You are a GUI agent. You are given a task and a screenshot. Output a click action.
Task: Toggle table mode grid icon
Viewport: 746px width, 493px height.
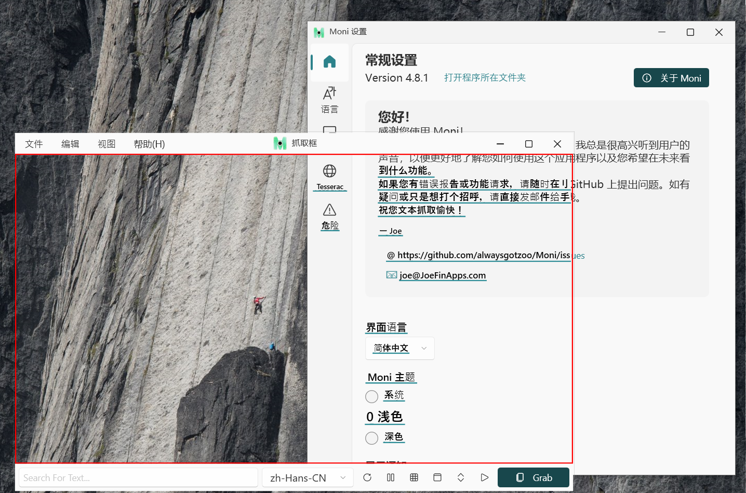[x=414, y=477]
